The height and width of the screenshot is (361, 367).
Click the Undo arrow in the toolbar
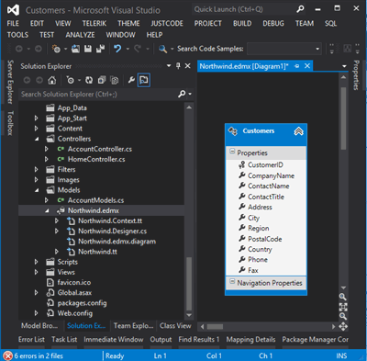click(x=117, y=49)
